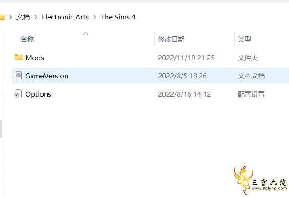Expand the chevron after 文档 breadcrumb
The image size is (289, 197).
(x=36, y=17)
